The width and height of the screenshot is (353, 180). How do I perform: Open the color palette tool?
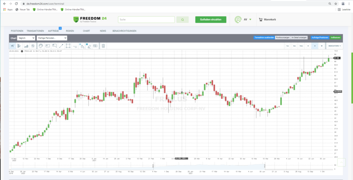point(41,46)
